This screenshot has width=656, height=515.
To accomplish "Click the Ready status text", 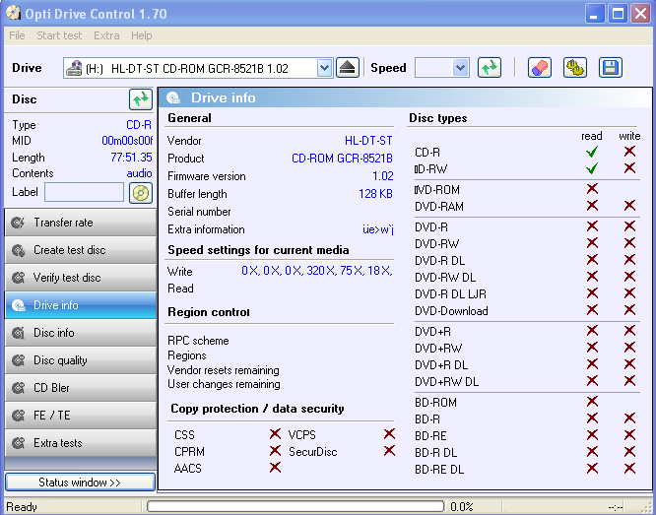I will pyautogui.click(x=22, y=507).
